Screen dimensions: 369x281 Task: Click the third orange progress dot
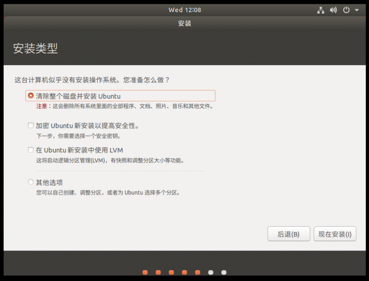point(171,272)
